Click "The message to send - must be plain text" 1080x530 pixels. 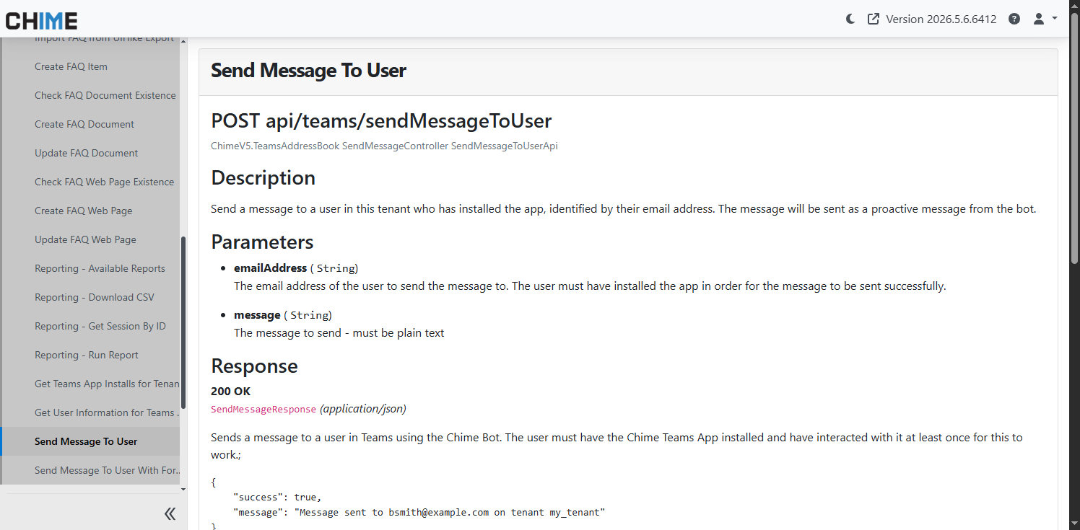(339, 333)
